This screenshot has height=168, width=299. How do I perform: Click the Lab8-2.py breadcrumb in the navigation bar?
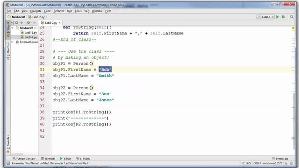pyautogui.click(x=36, y=17)
